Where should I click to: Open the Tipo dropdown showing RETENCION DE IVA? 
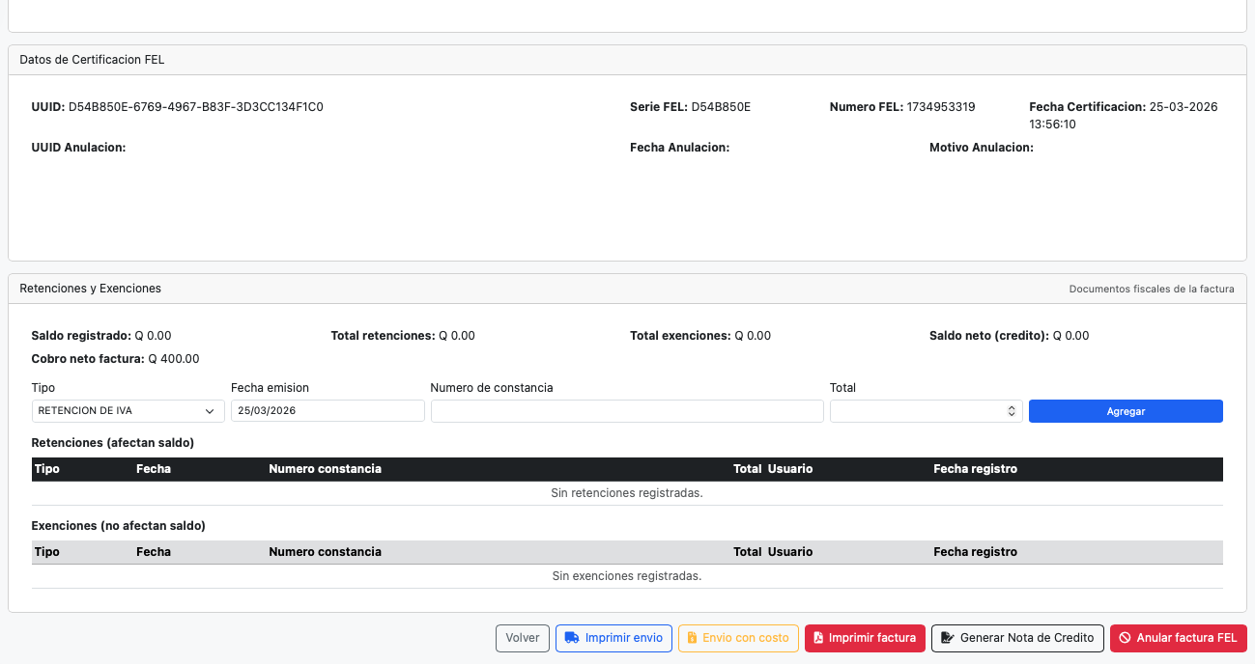tap(128, 411)
